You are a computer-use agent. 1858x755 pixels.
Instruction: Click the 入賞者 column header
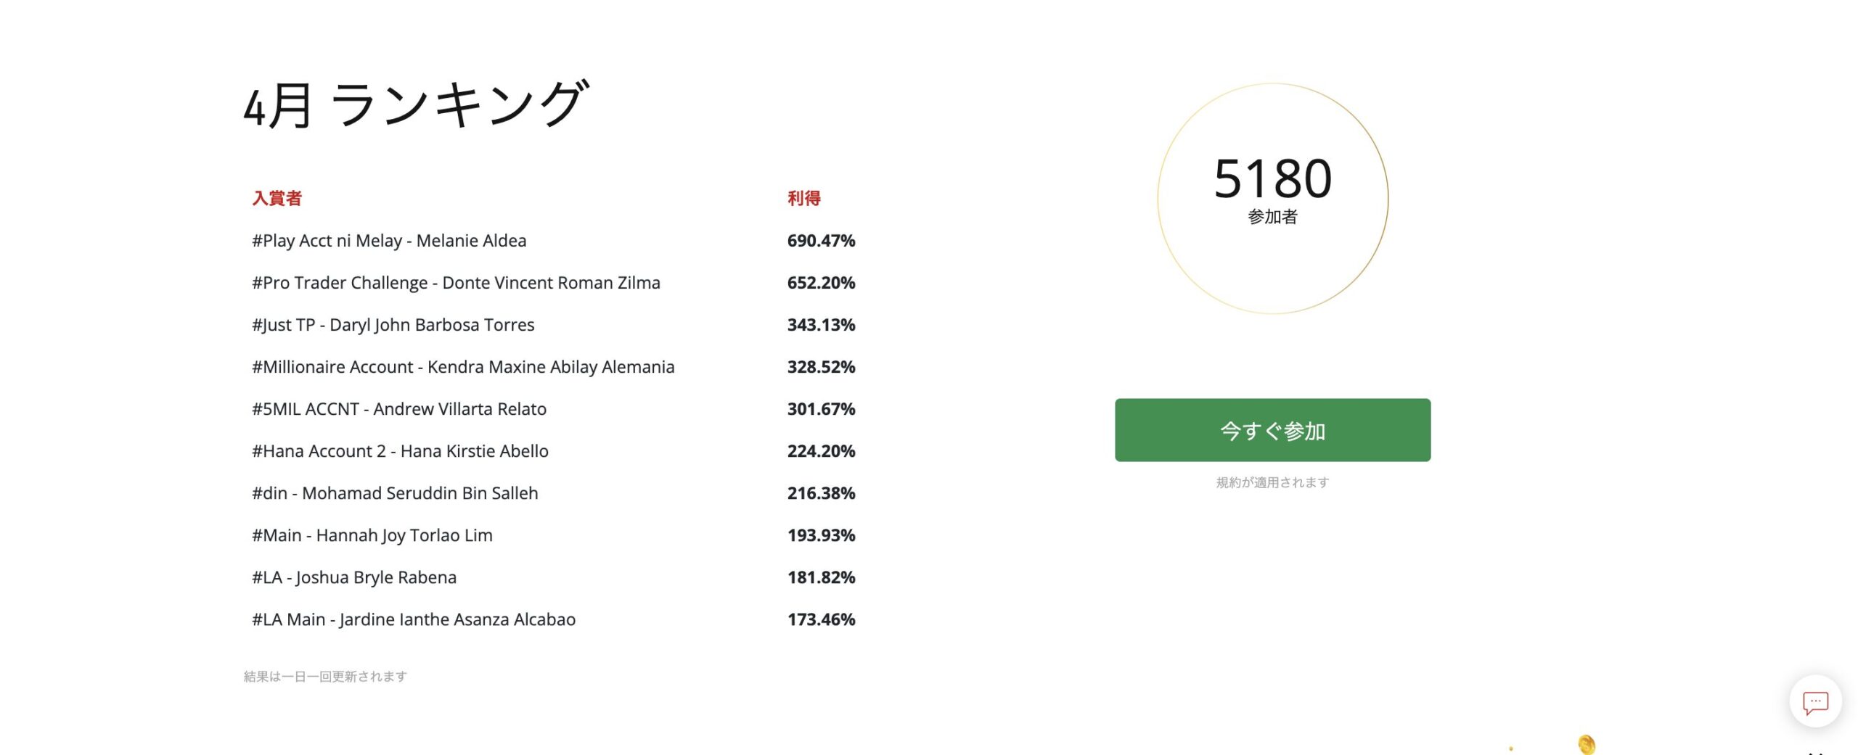277,198
